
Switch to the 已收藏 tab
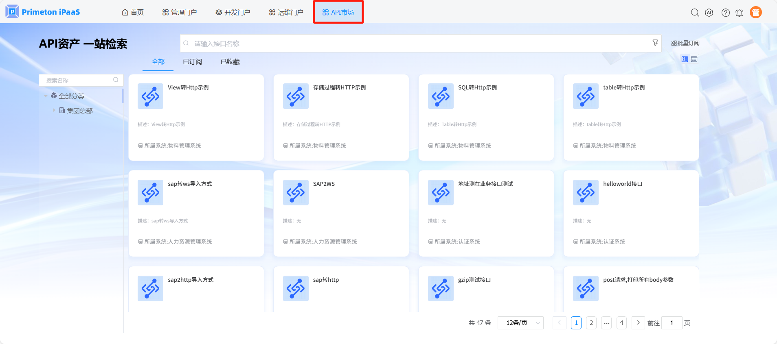(x=230, y=62)
